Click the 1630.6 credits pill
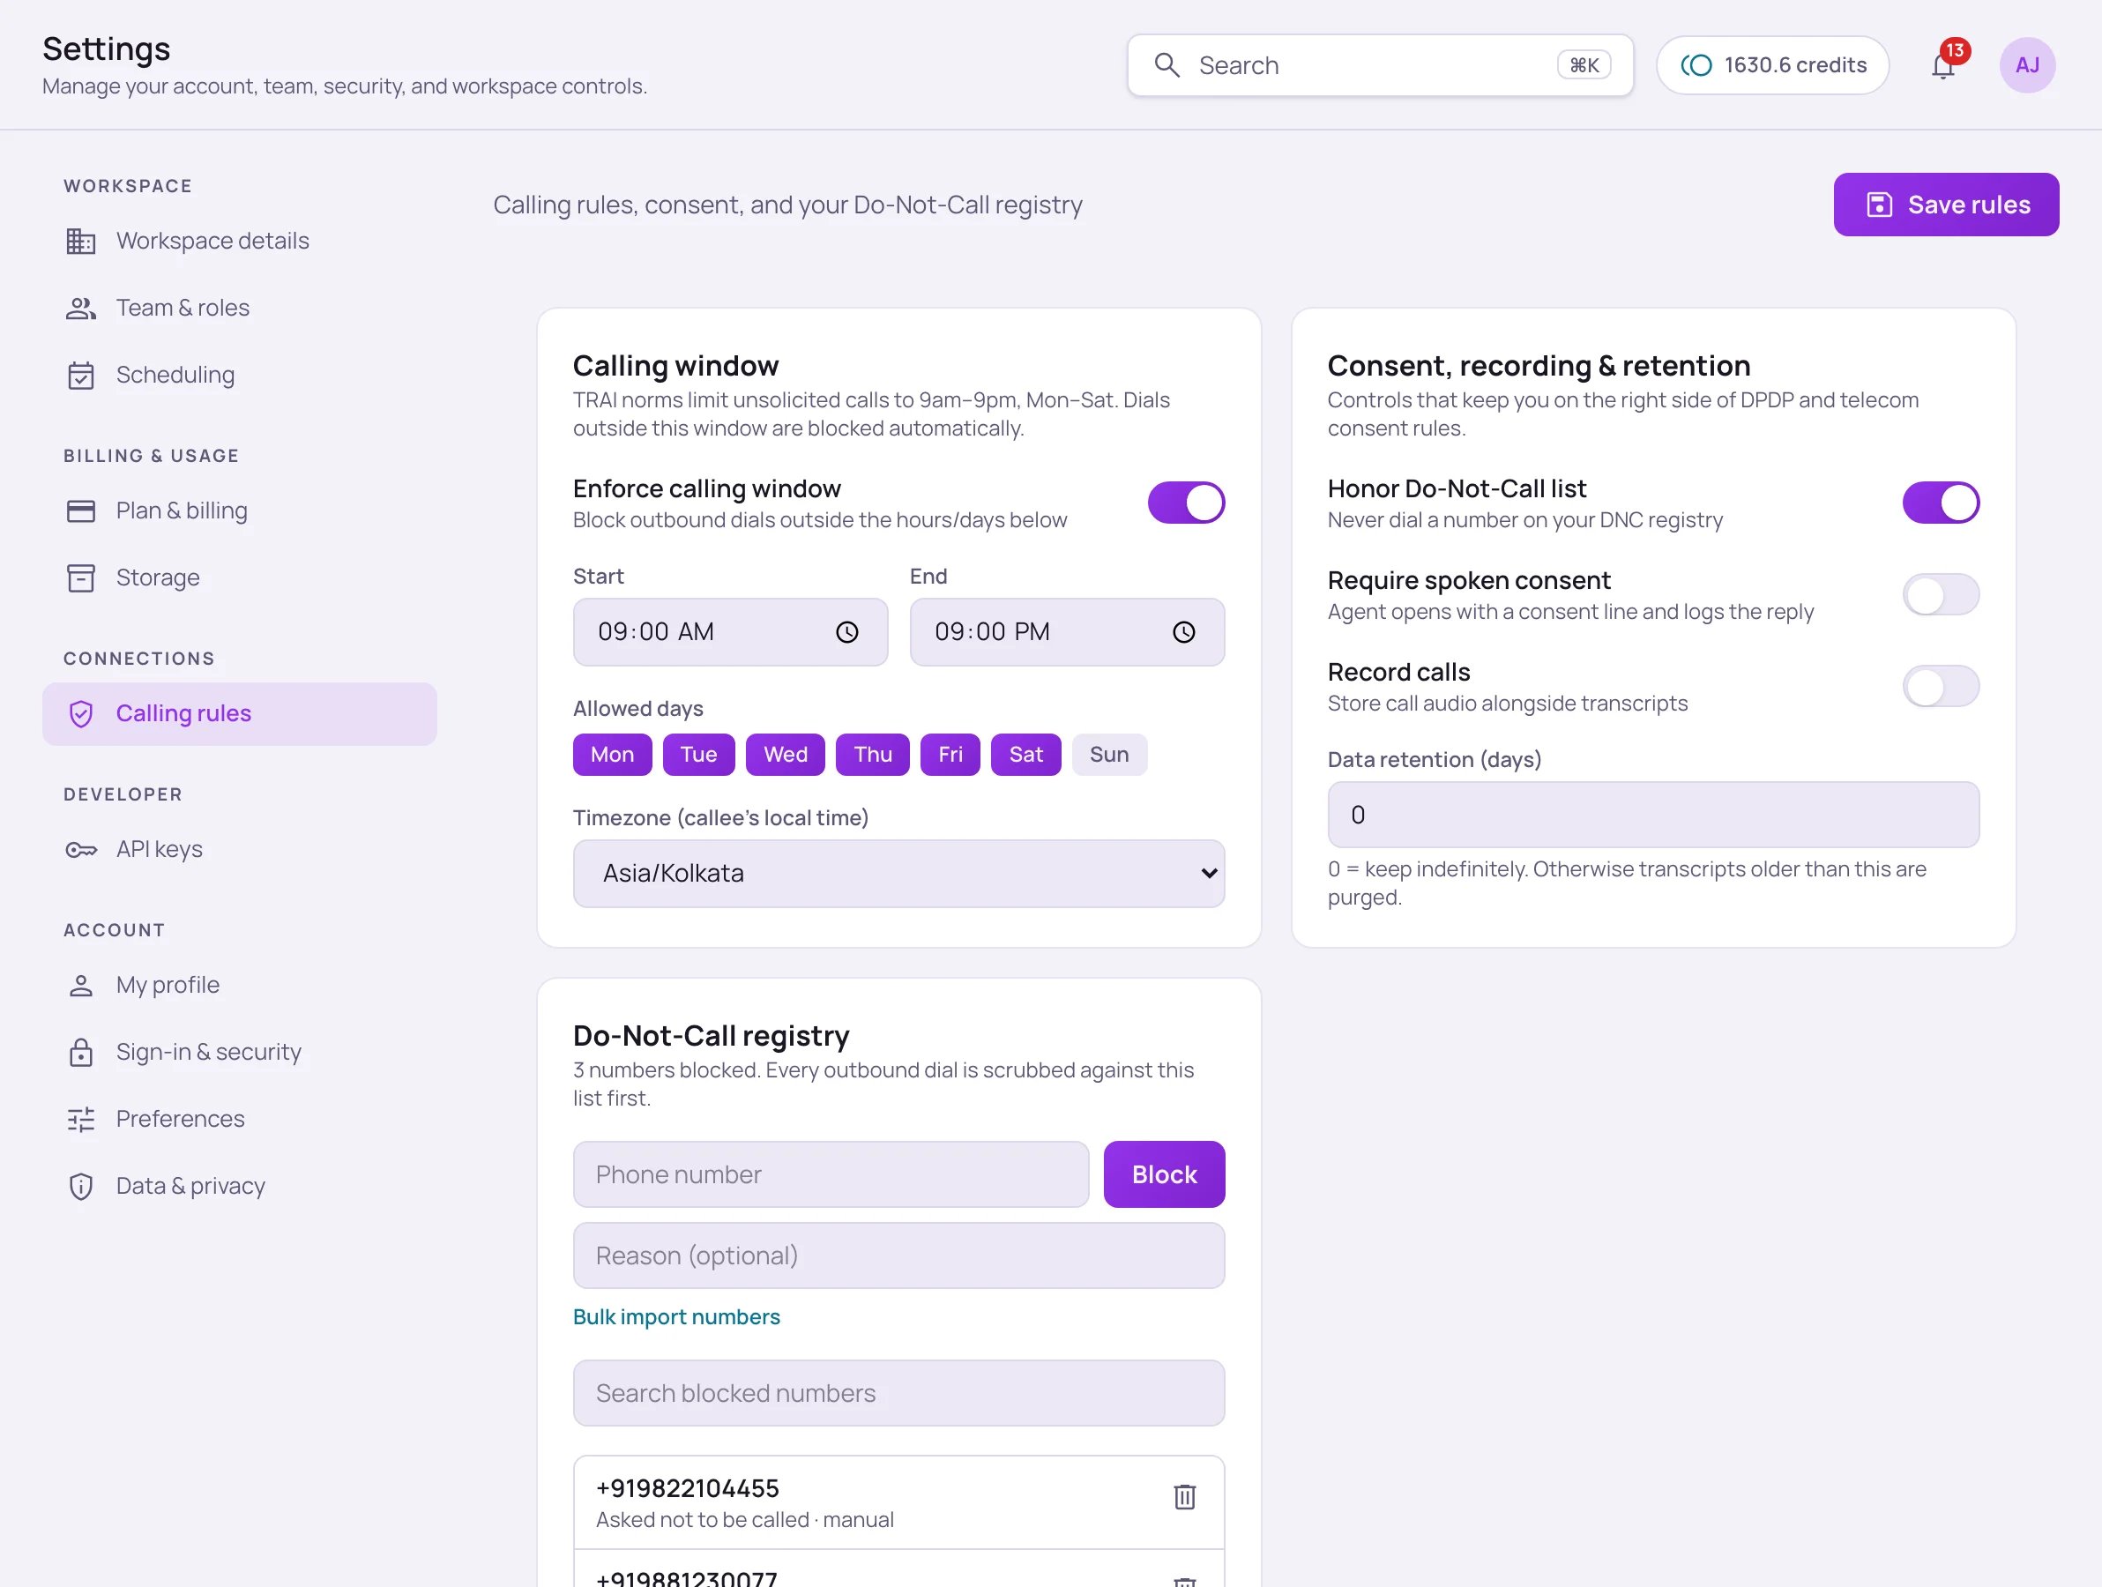2102x1587 pixels. (1772, 64)
